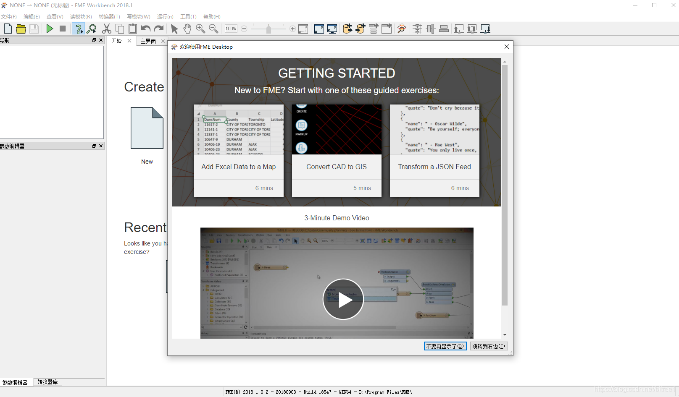Undo the last action
The width and height of the screenshot is (679, 397).
[x=146, y=29]
